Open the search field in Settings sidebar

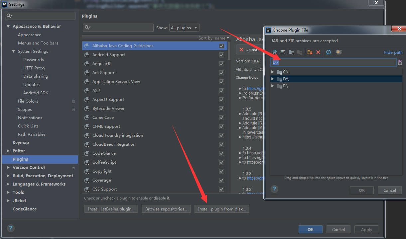point(40,16)
